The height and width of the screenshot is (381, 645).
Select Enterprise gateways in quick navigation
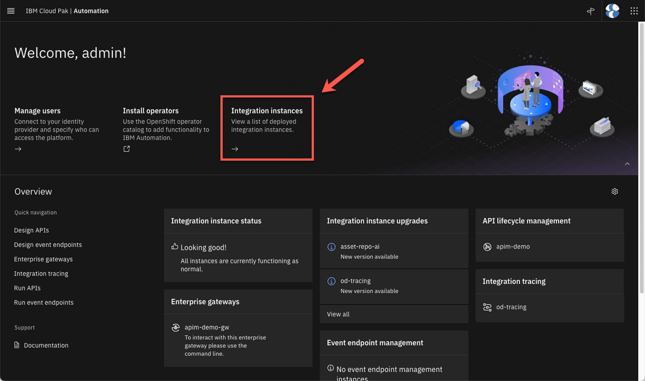(43, 259)
